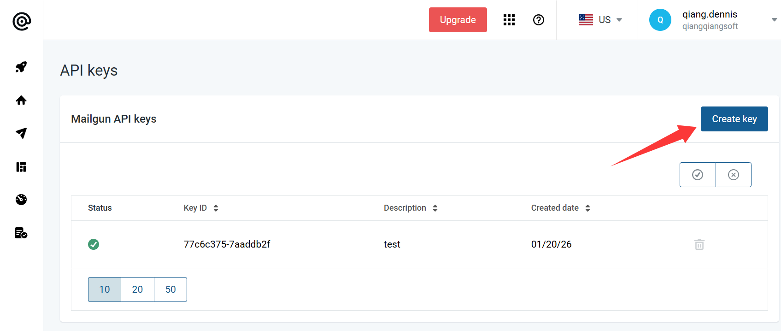Click the deactivate key X button
Screen dimensions: 781x331
click(x=734, y=175)
